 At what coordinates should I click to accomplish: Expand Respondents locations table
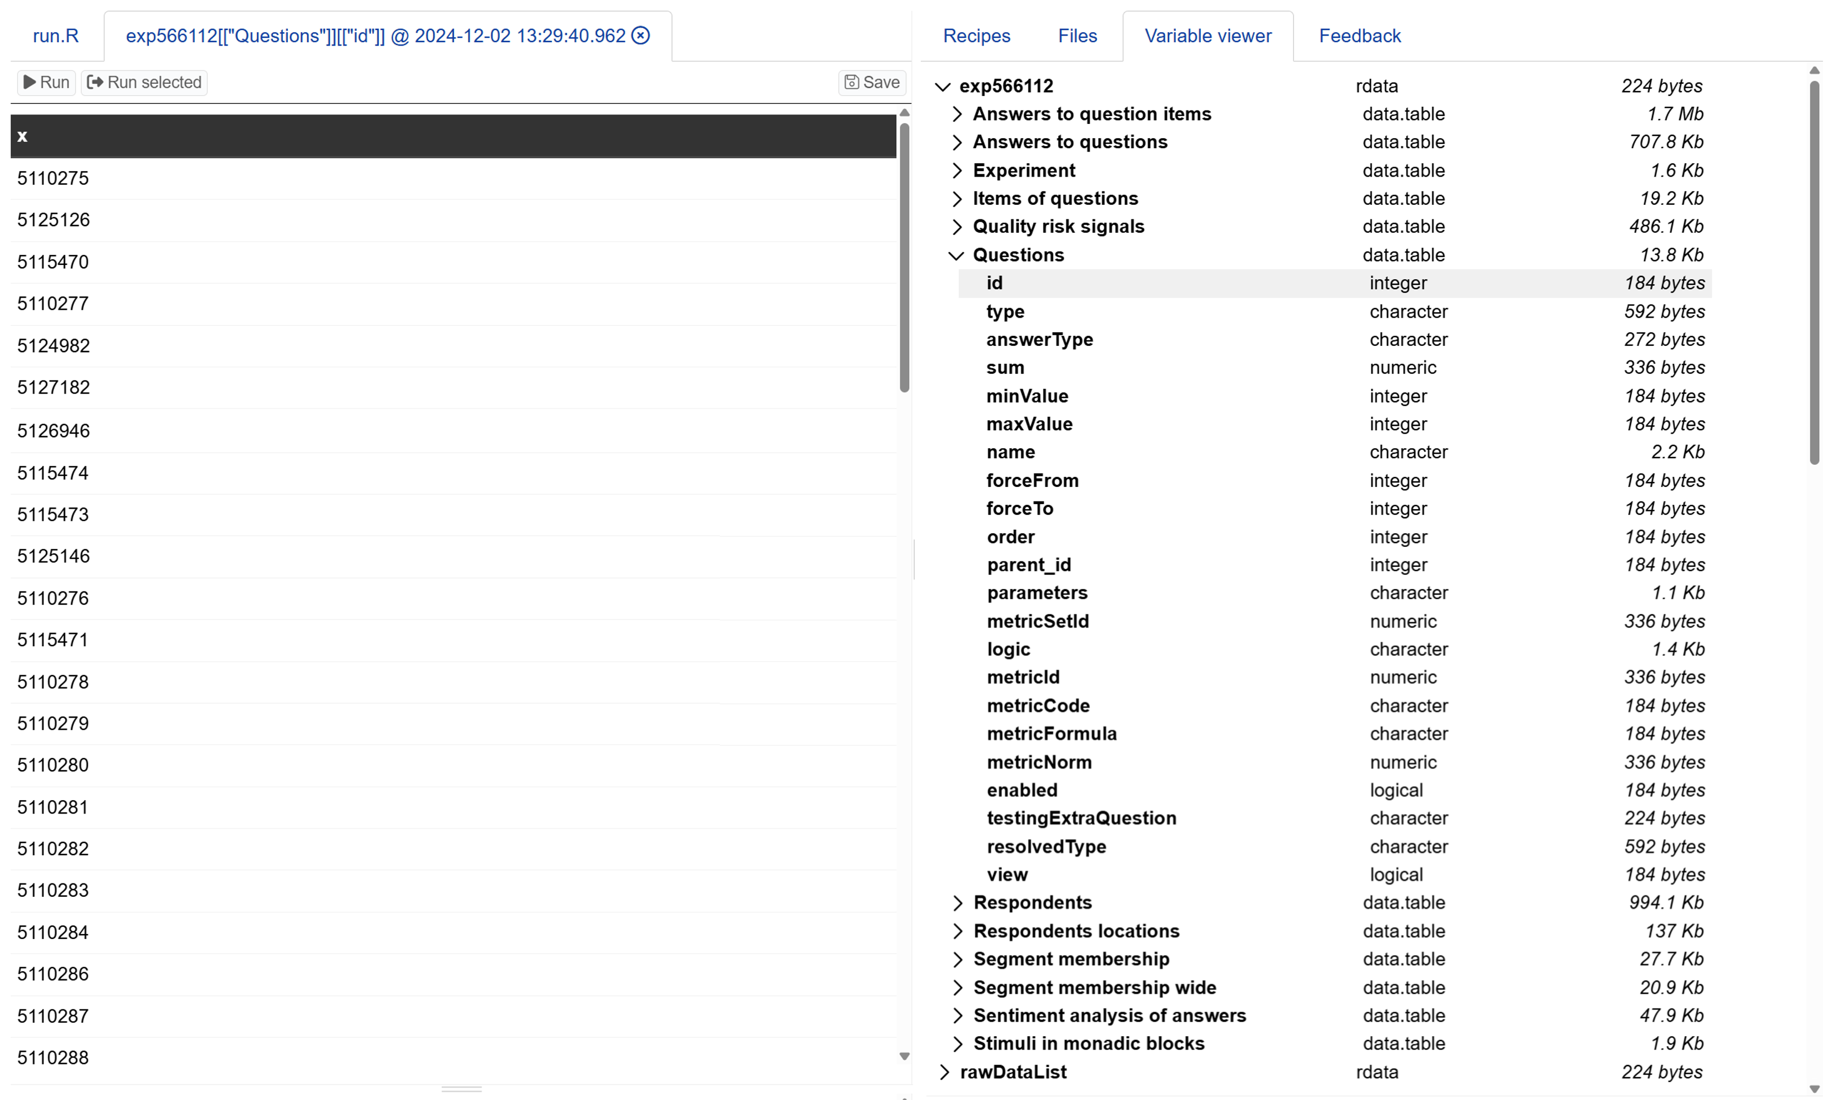coord(958,931)
